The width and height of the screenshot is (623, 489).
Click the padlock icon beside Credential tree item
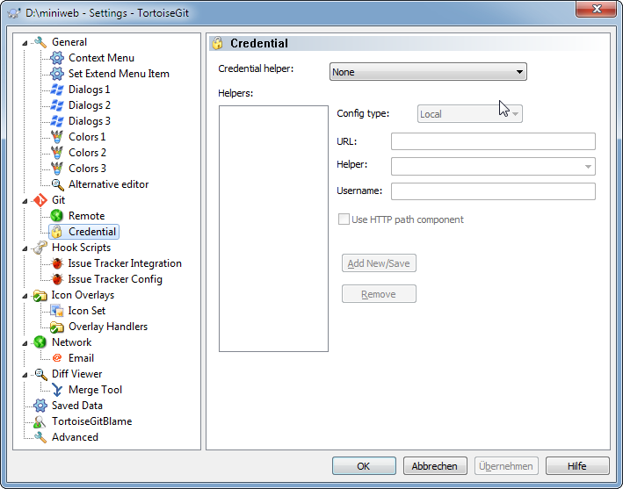click(57, 232)
